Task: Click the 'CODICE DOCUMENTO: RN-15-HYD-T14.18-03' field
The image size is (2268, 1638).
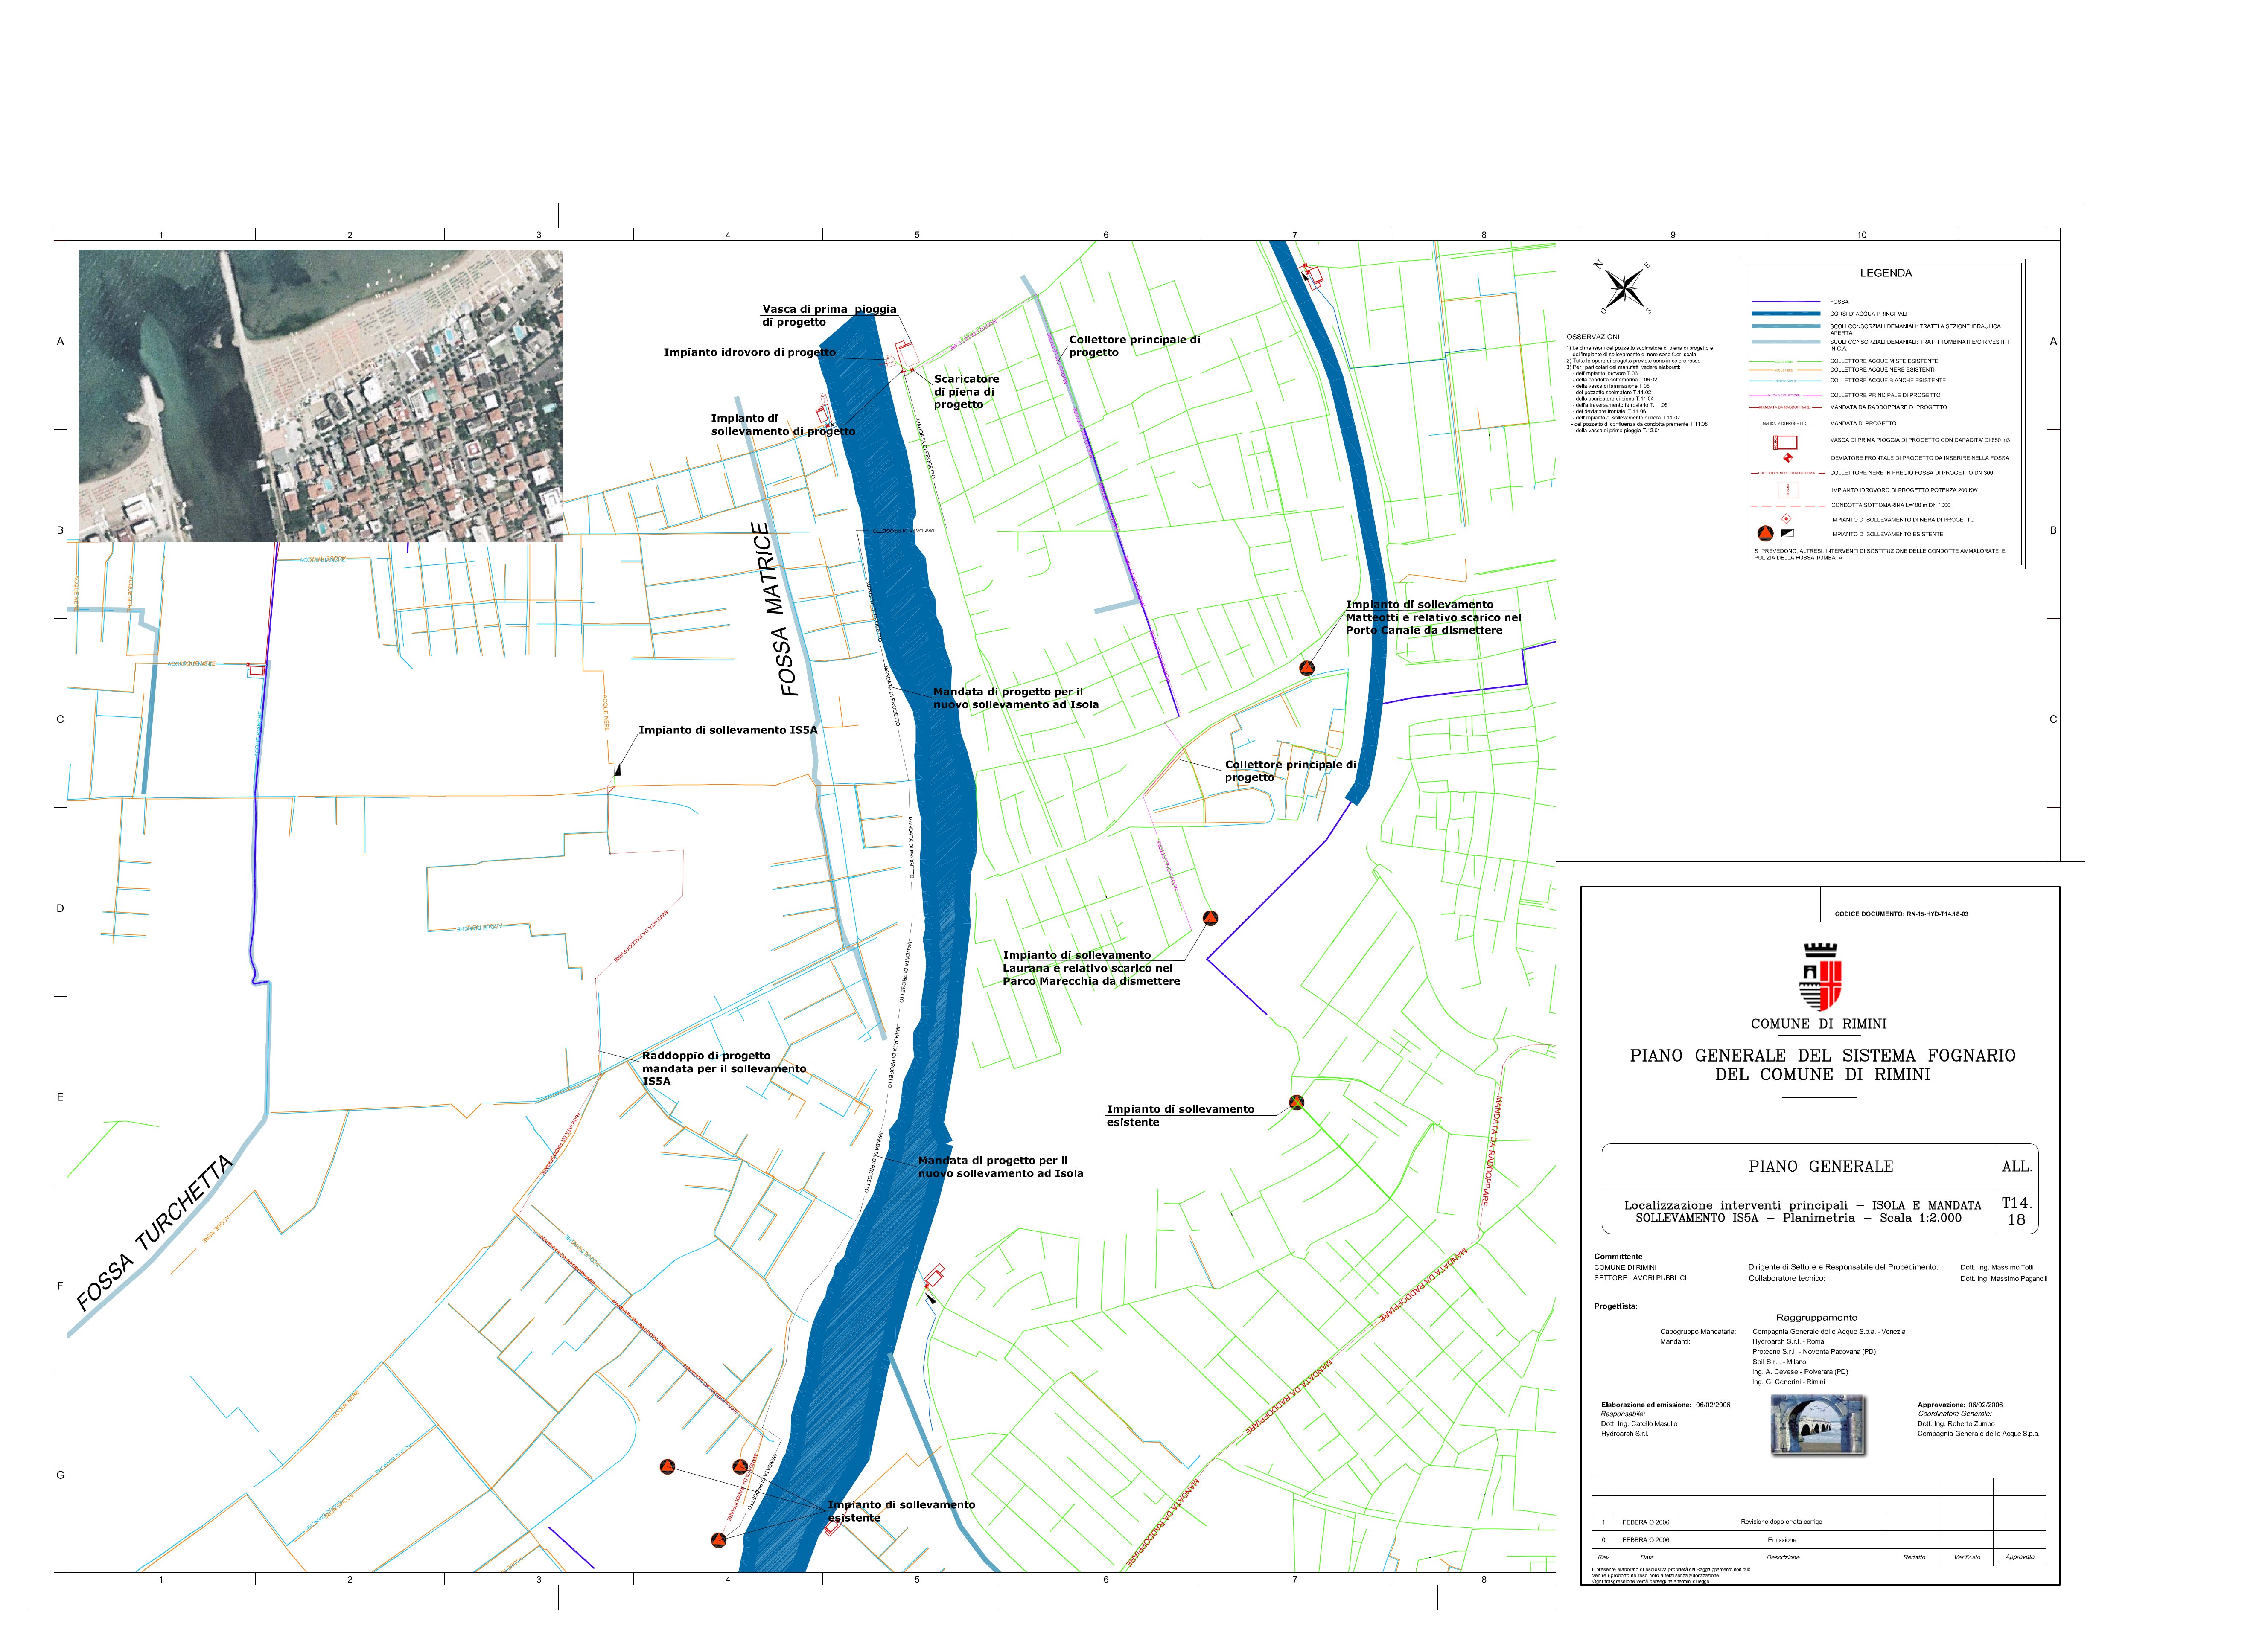Action: click(1901, 914)
